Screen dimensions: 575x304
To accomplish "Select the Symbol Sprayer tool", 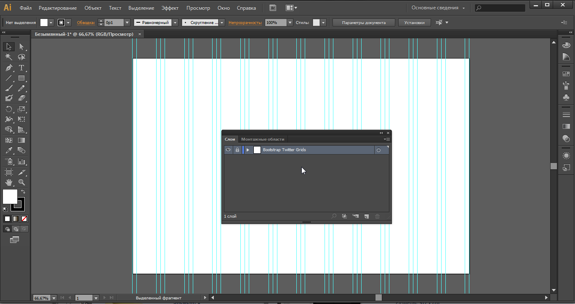I will 9,161.
